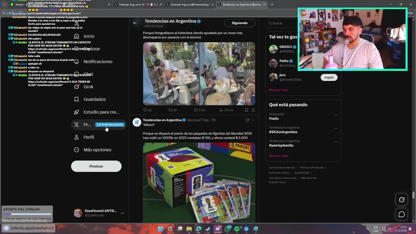The image size is (416, 234).
Task: Share the footballer photo post
Action: (x=253, y=110)
